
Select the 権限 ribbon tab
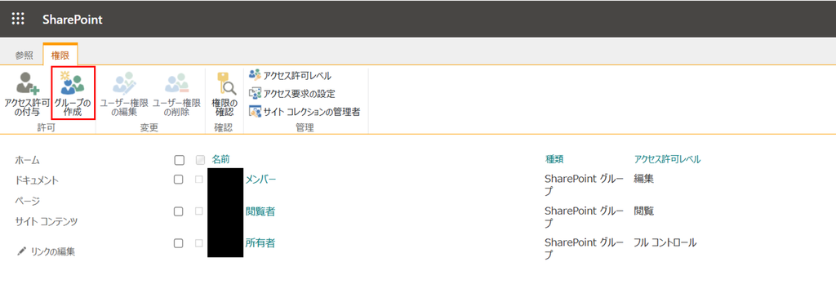point(60,55)
